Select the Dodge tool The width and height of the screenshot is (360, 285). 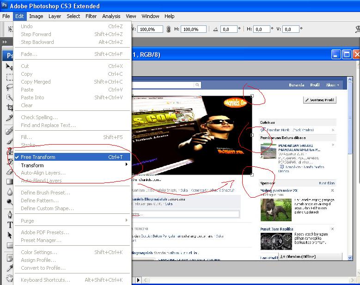9,202
